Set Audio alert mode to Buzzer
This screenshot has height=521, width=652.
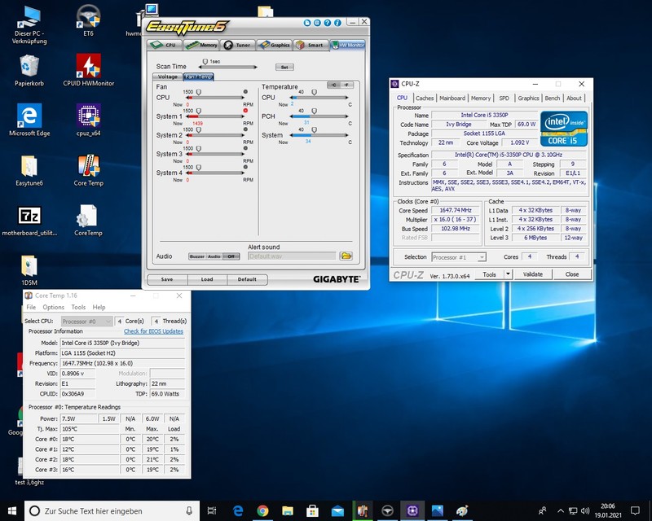click(197, 256)
